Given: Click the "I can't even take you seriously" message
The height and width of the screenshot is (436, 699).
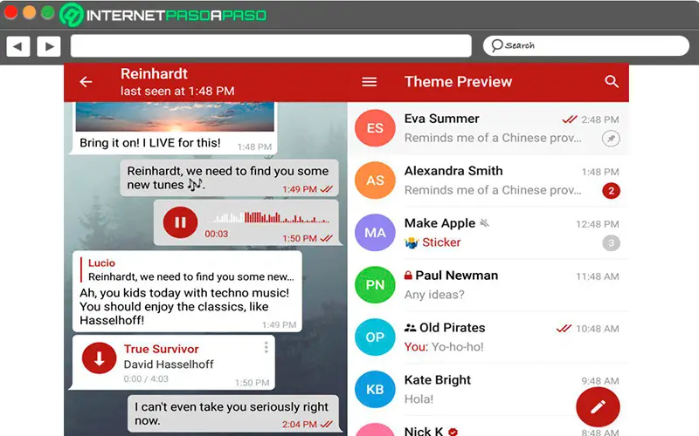Looking at the screenshot, I should point(232,413).
